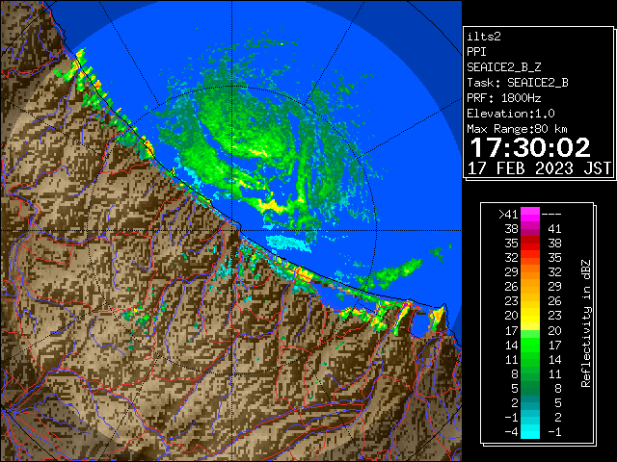This screenshot has width=617, height=462.
Task: Click the "-4" legend label
Action: 512,432
